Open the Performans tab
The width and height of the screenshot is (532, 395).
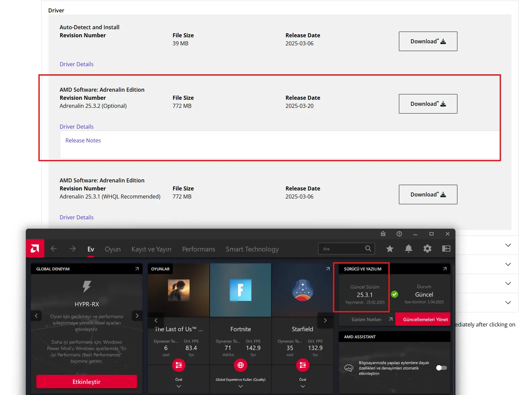(199, 249)
